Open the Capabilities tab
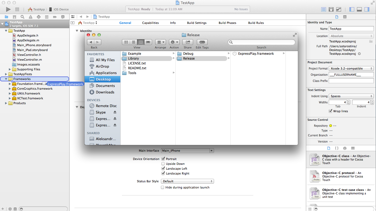376x211 pixels. (150, 23)
